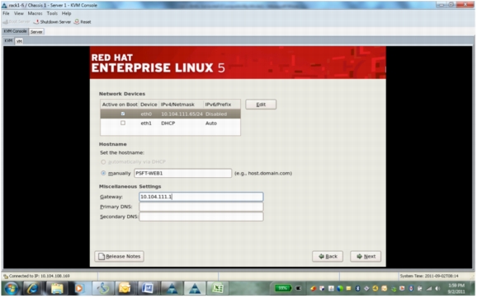Click the Secondary DNS input field

click(201, 217)
